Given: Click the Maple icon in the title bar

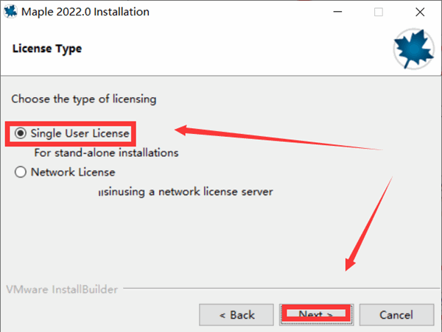Looking at the screenshot, I should click(10, 12).
